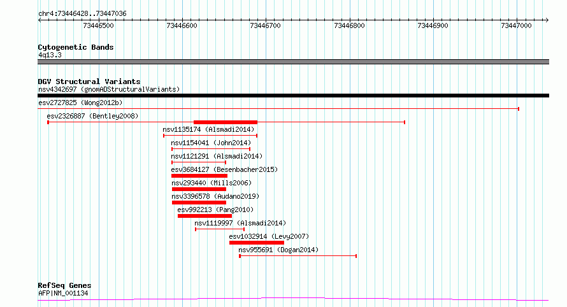567x307 pixels.
Task: Click the nsv1135174 variant line glyph
Action: 210,136
